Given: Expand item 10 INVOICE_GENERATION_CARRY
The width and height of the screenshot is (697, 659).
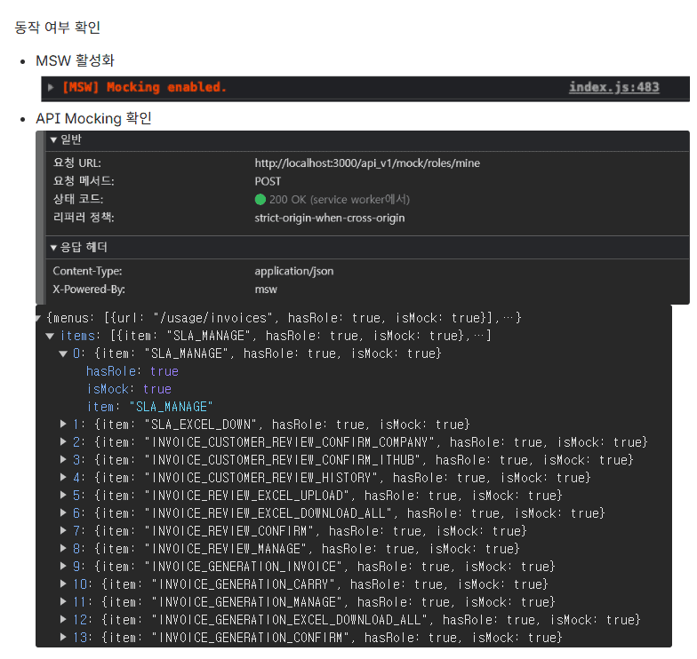Looking at the screenshot, I should pos(63,584).
